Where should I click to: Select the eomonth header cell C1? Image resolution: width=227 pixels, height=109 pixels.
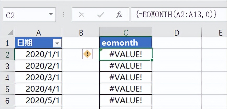tap(126, 43)
